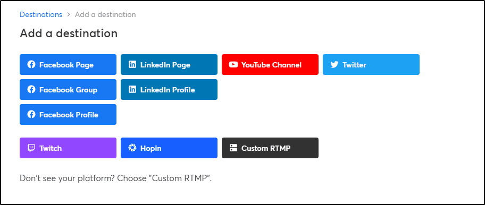
Task: Choose the Facebook Group text label
Action: pos(69,90)
